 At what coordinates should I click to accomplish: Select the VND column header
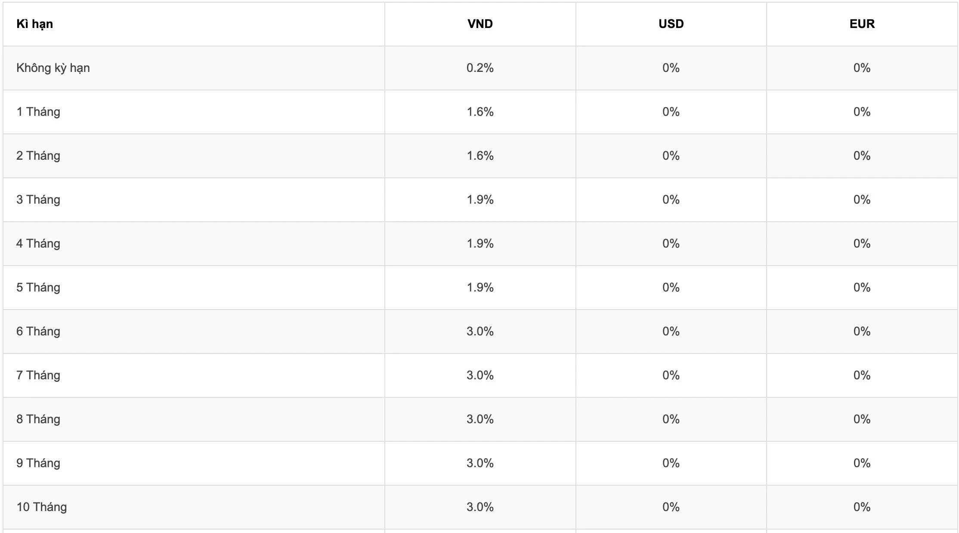[480, 24]
